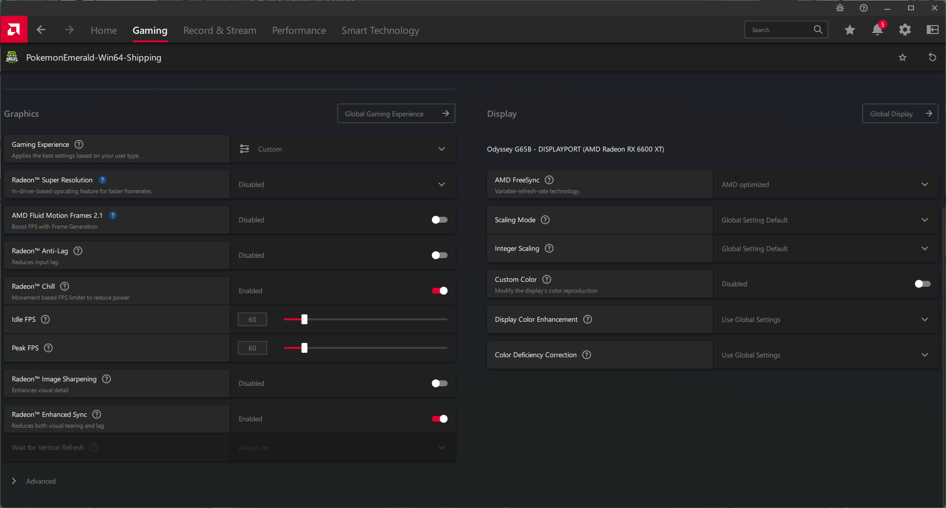Show help for AMD Fluid Motion Frames
946x508 pixels.
click(113, 215)
